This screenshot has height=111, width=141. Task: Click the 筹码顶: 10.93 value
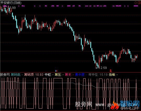point(34,75)
